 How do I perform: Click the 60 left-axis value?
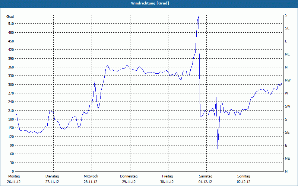12,154
